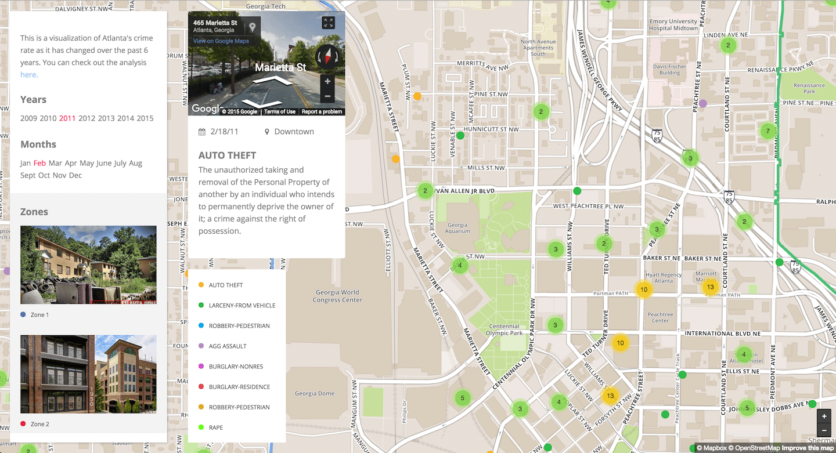Screen dimensions: 836x453
Task: Click the AUTO THEFT orange legend dot
Action: click(201, 285)
